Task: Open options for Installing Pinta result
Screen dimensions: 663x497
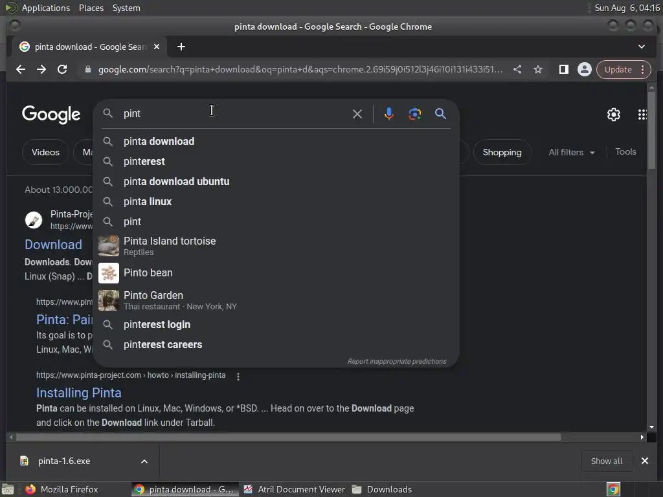Action: pyautogui.click(x=238, y=376)
